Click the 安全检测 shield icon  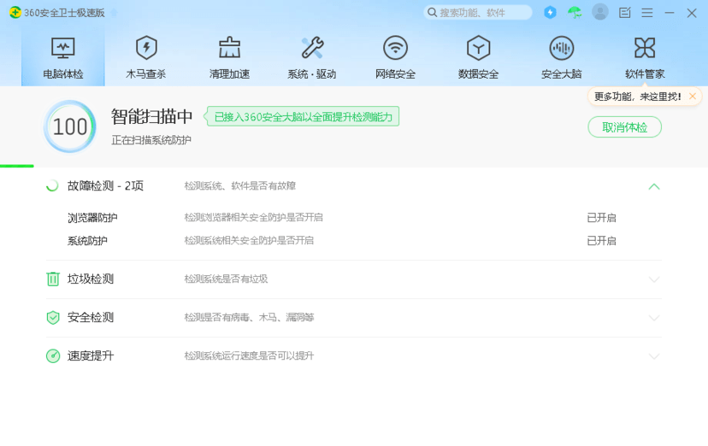(x=53, y=318)
